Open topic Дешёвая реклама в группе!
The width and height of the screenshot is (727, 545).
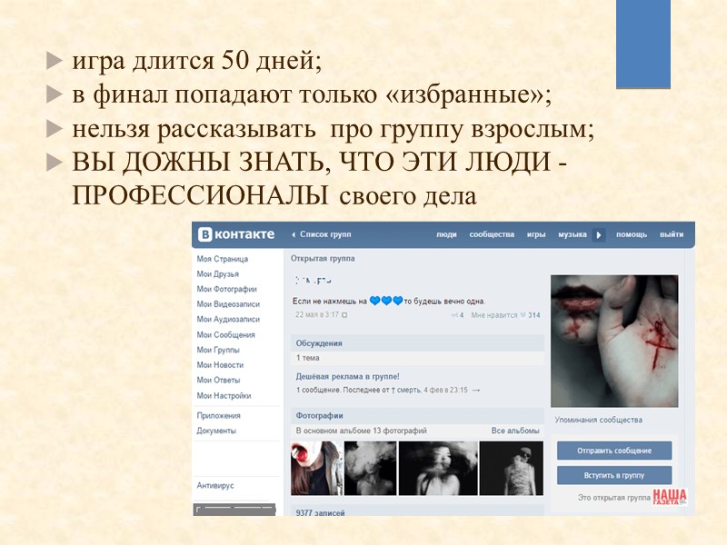(347, 376)
